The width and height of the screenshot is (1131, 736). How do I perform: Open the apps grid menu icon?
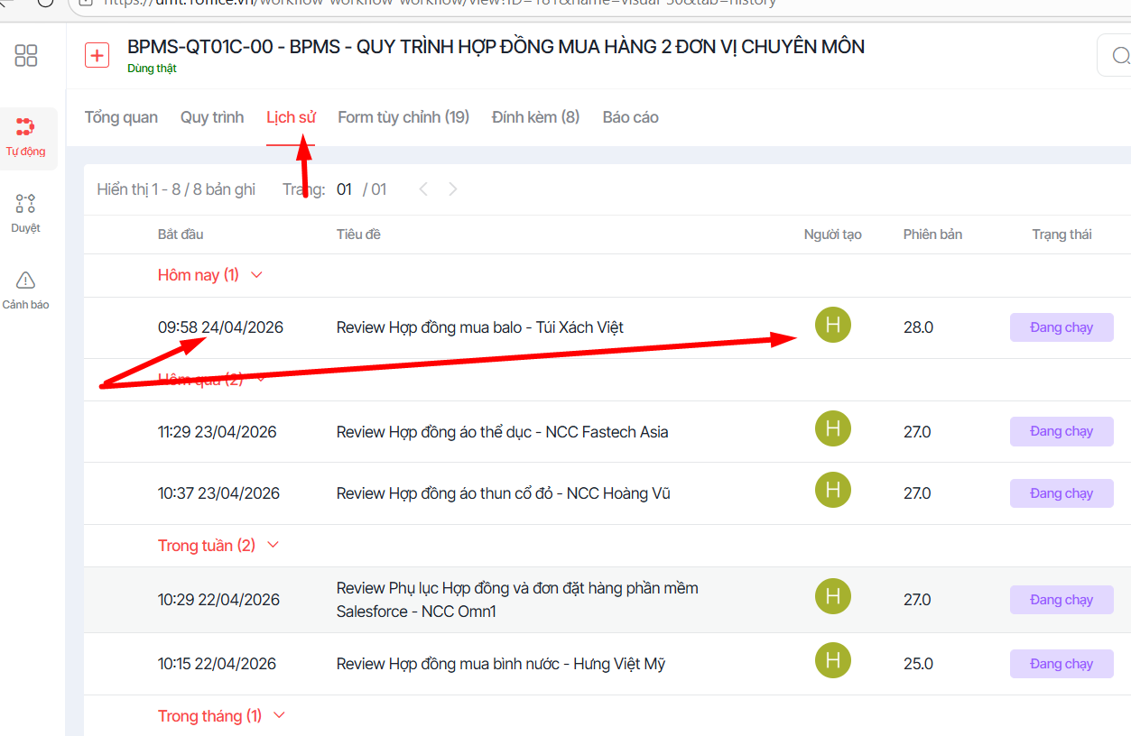click(26, 56)
